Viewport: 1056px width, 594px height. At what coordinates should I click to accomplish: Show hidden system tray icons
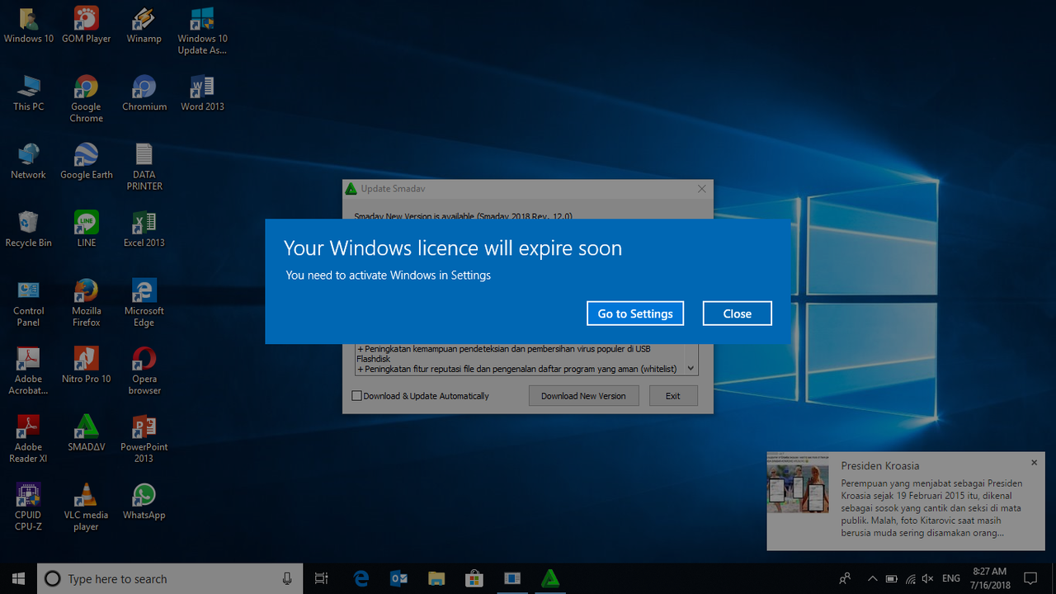[x=872, y=578]
